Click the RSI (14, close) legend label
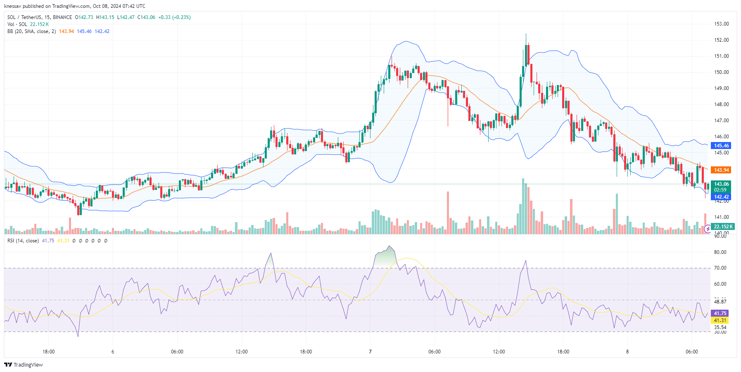The height and width of the screenshot is (372, 741). point(23,241)
